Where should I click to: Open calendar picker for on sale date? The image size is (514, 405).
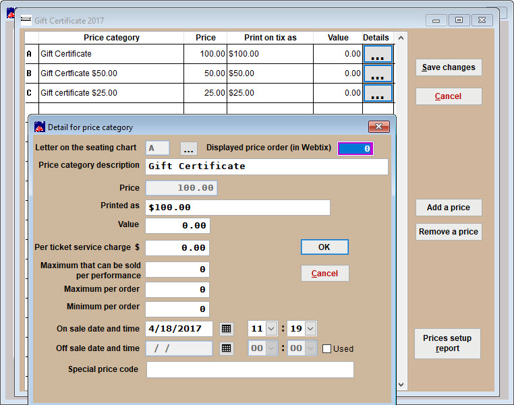pyautogui.click(x=226, y=329)
